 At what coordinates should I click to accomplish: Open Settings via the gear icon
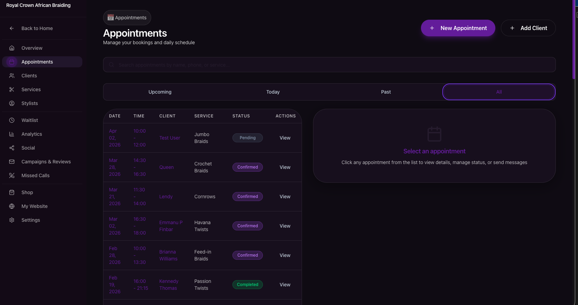[12, 220]
